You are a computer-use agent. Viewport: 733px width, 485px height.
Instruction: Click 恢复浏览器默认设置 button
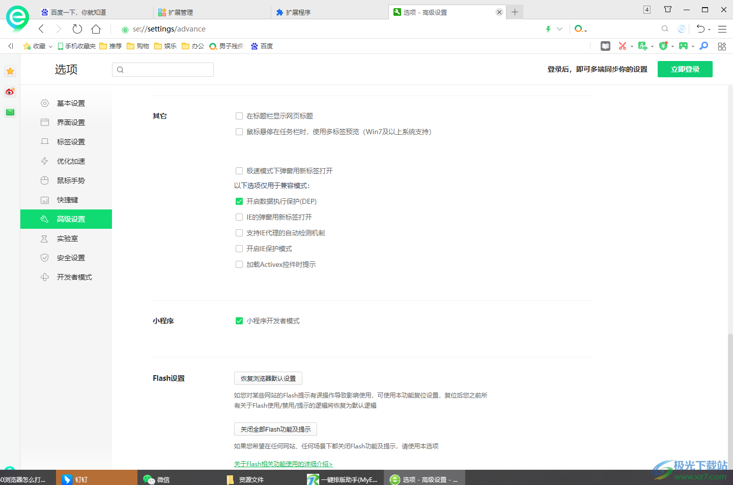[268, 378]
